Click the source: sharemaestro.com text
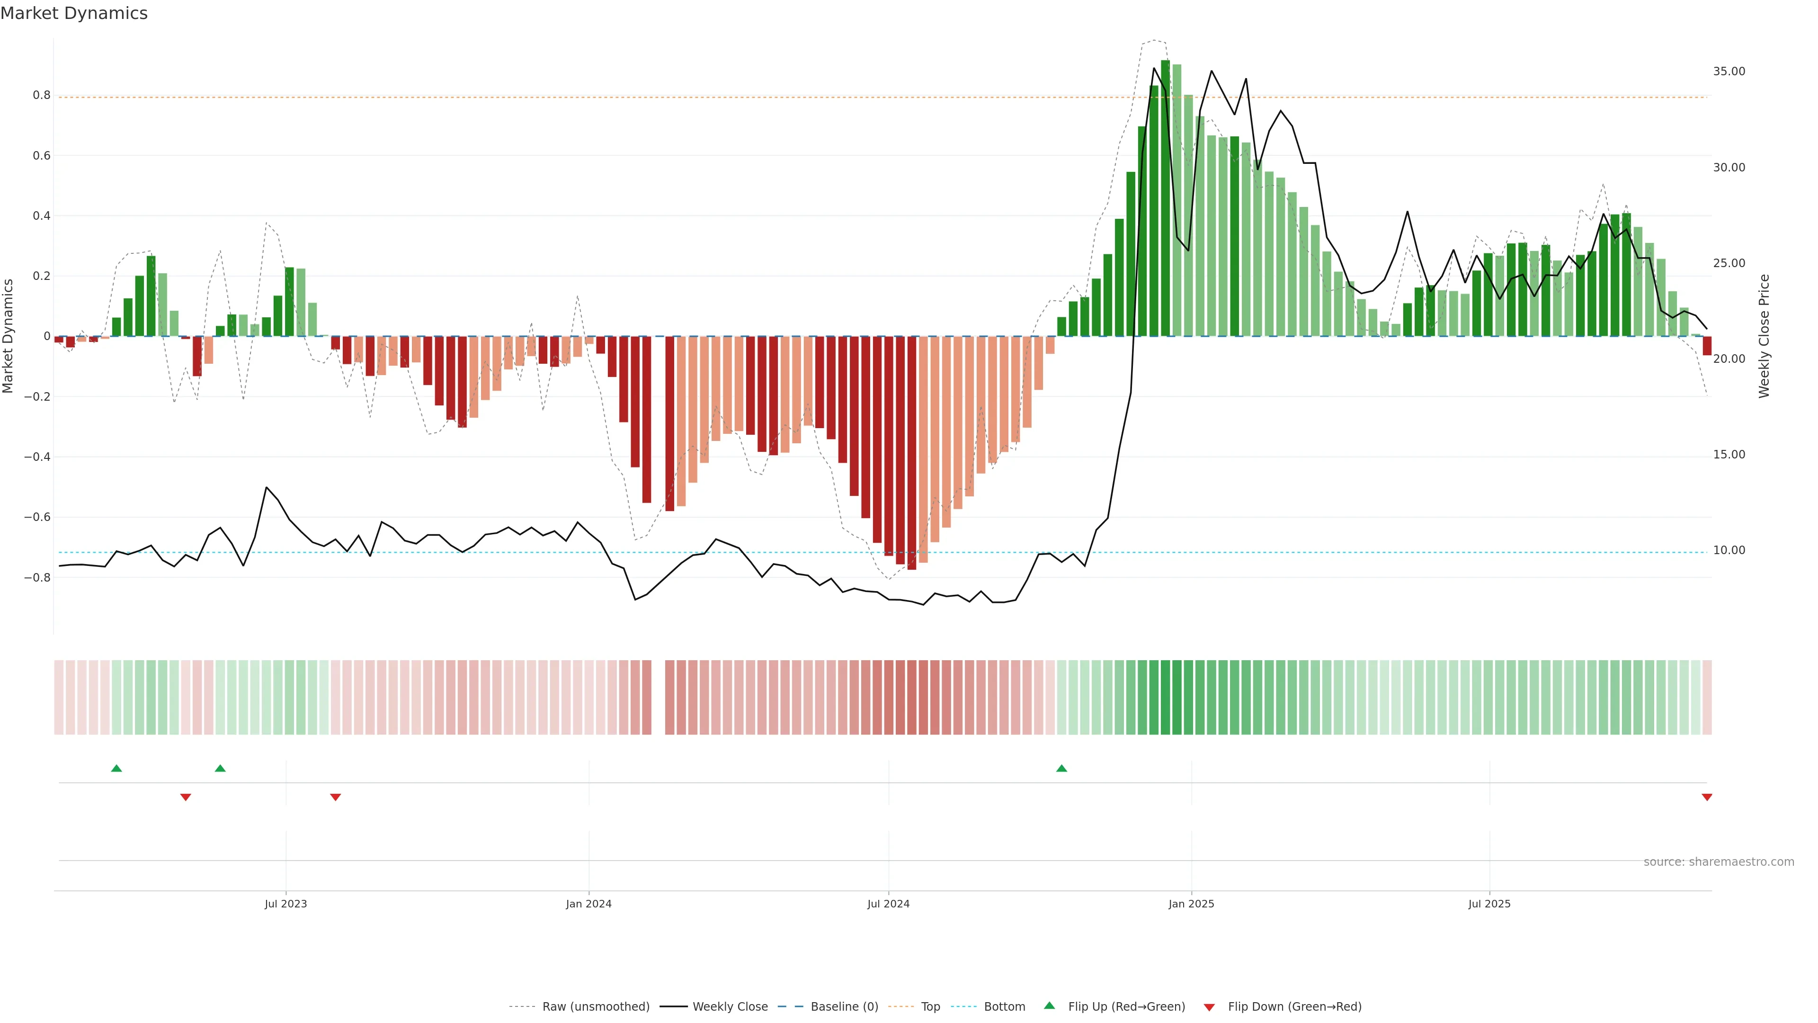 tap(1719, 861)
